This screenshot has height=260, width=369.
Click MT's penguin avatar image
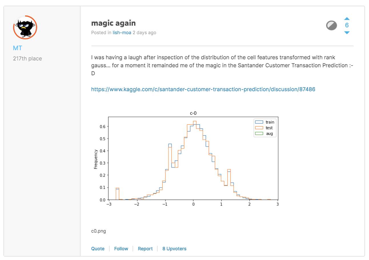coord(25,27)
